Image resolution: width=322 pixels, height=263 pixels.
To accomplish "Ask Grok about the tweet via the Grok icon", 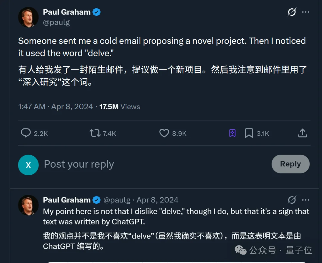I will (x=291, y=12).
